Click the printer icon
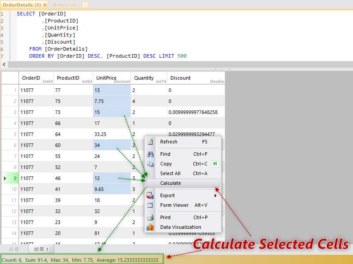 pyautogui.click(x=150, y=217)
